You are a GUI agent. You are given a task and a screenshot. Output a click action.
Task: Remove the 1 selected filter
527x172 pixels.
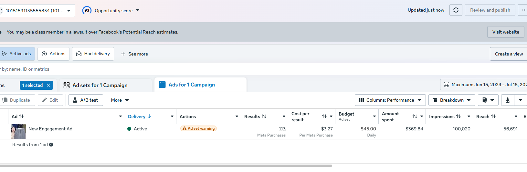pos(48,85)
